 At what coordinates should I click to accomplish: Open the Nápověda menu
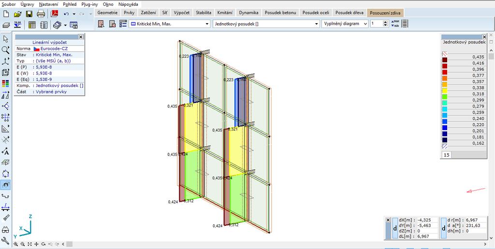click(128, 4)
